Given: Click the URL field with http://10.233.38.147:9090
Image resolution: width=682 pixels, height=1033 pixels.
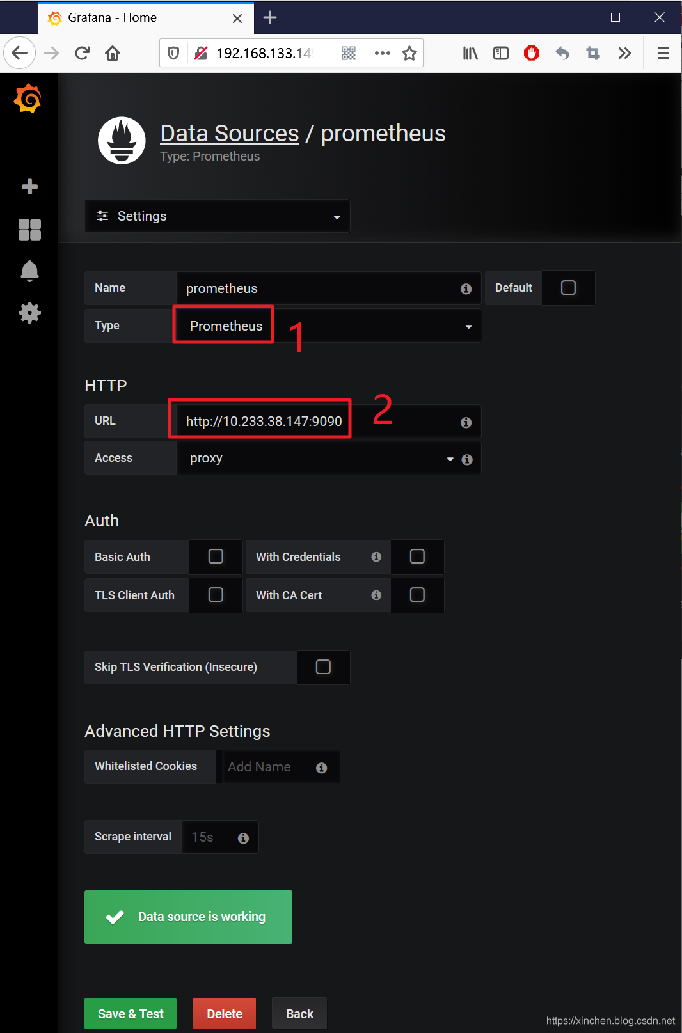Looking at the screenshot, I should coord(329,422).
